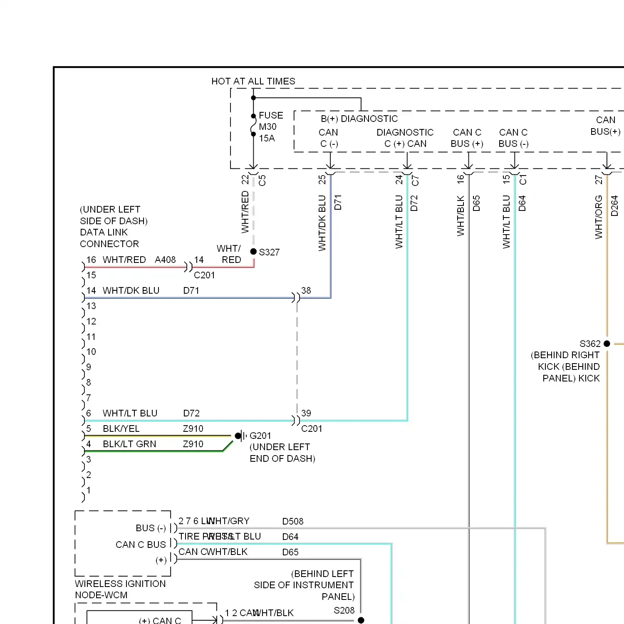Screen dimensions: 624x624
Task: Click the "C5" connector label
Action: 262,181
